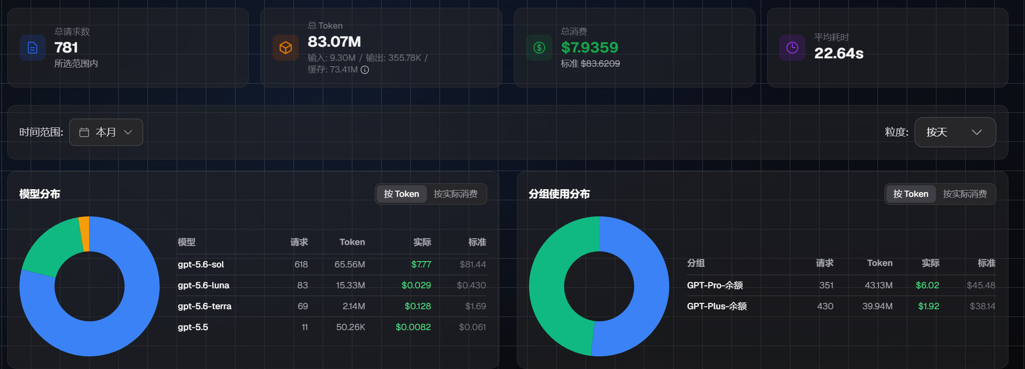Switch group usage distribution to 按实际消费
The width and height of the screenshot is (1025, 369).
965,194
